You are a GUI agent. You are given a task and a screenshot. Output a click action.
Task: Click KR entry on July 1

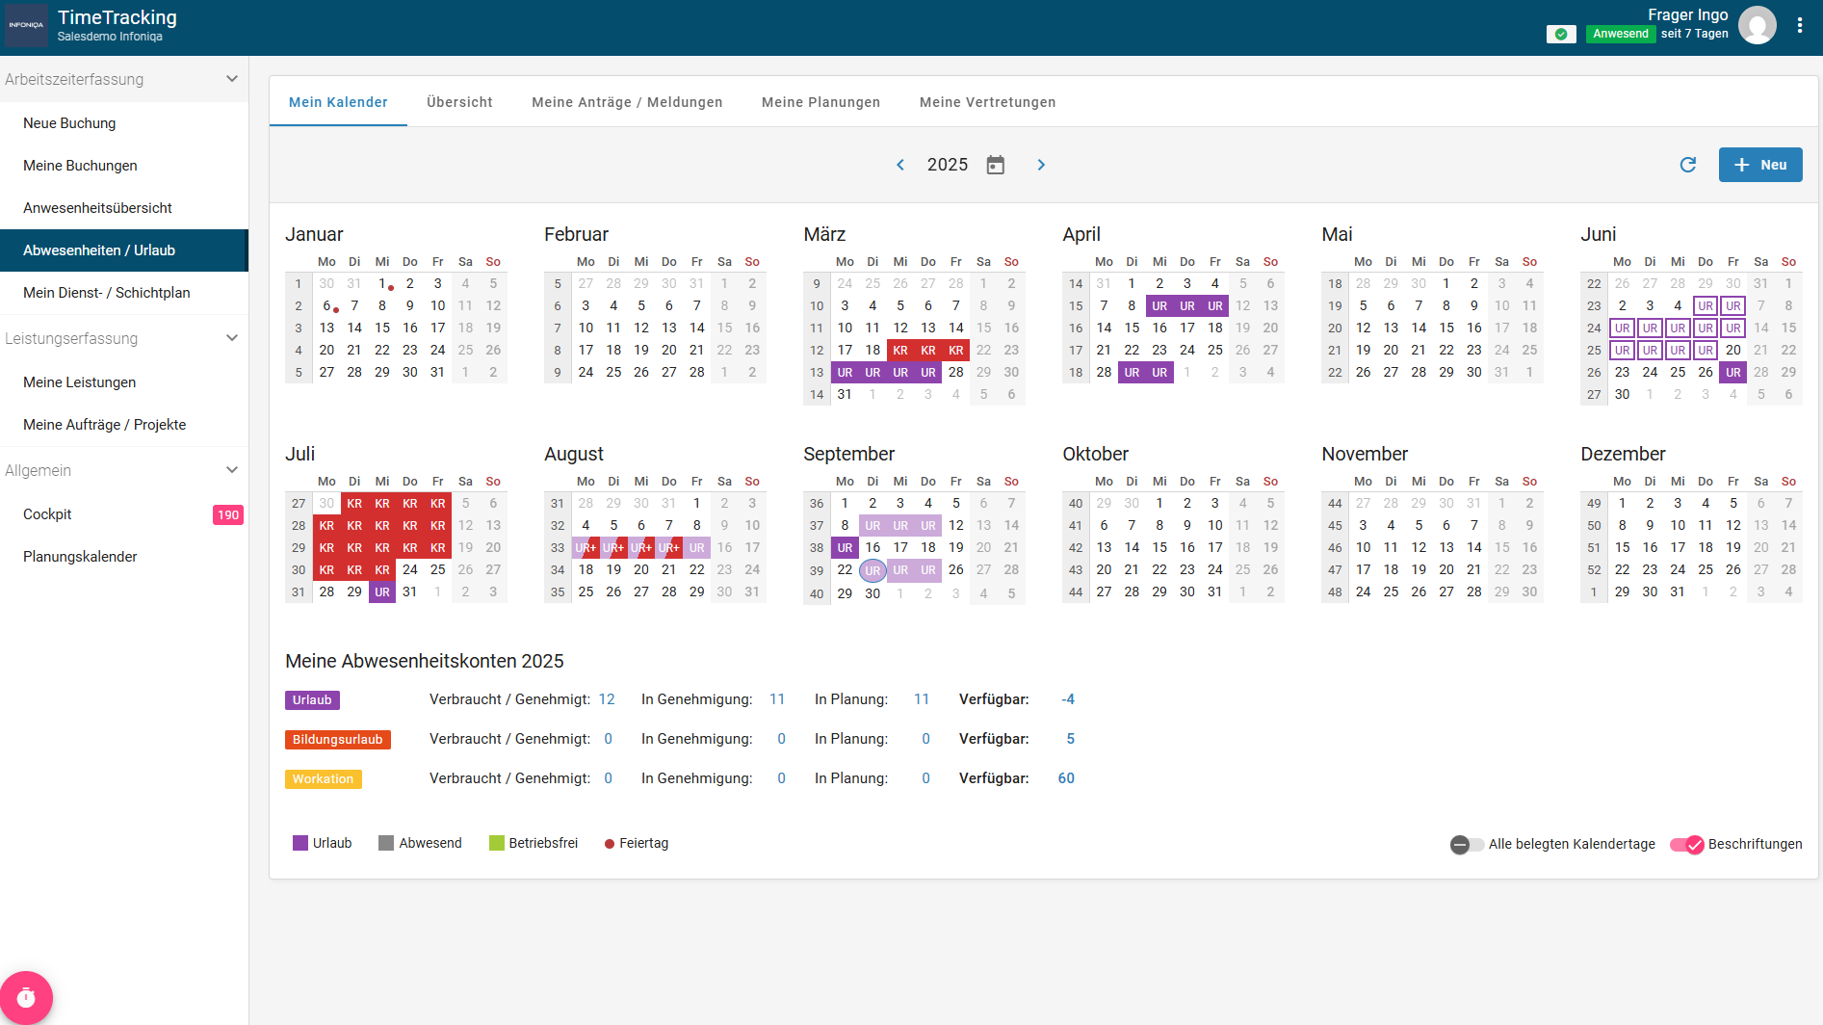(354, 503)
